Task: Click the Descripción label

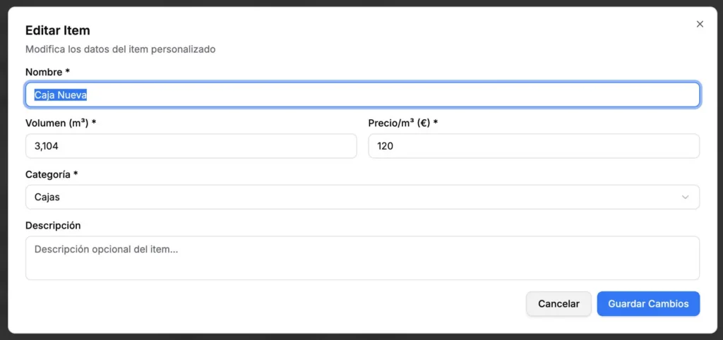Action: coord(53,225)
